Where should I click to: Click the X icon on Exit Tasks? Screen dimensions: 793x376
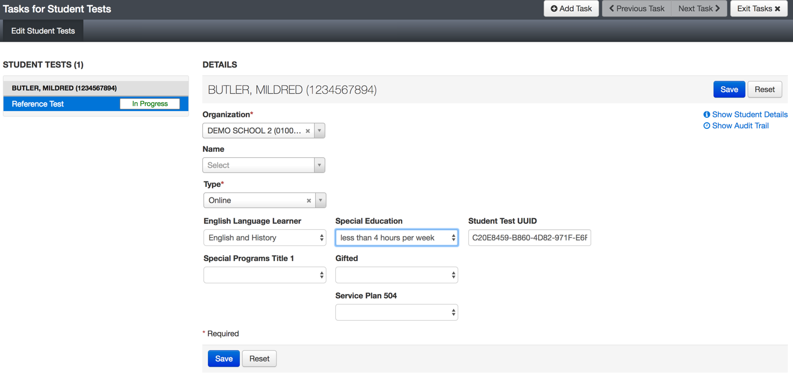click(x=777, y=9)
